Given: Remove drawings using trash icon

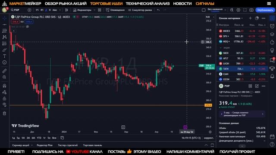Looking at the screenshot, I should pos(4,113).
